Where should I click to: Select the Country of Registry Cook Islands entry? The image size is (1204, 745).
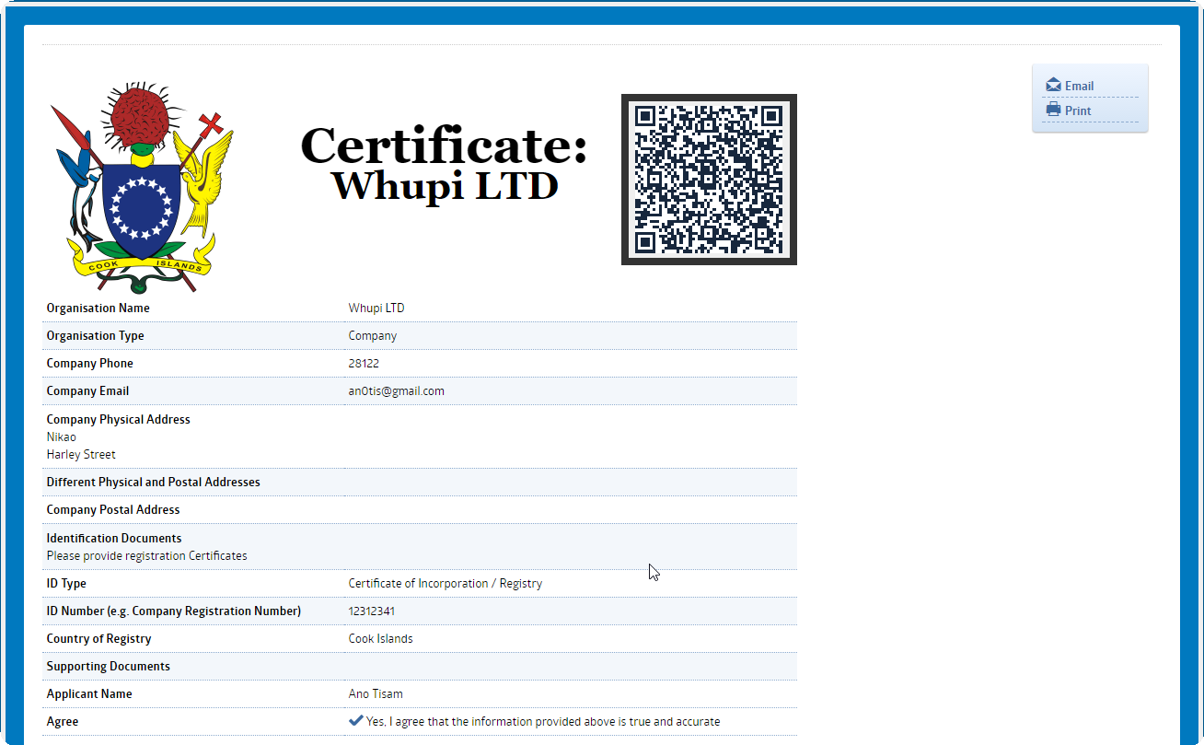pos(380,638)
